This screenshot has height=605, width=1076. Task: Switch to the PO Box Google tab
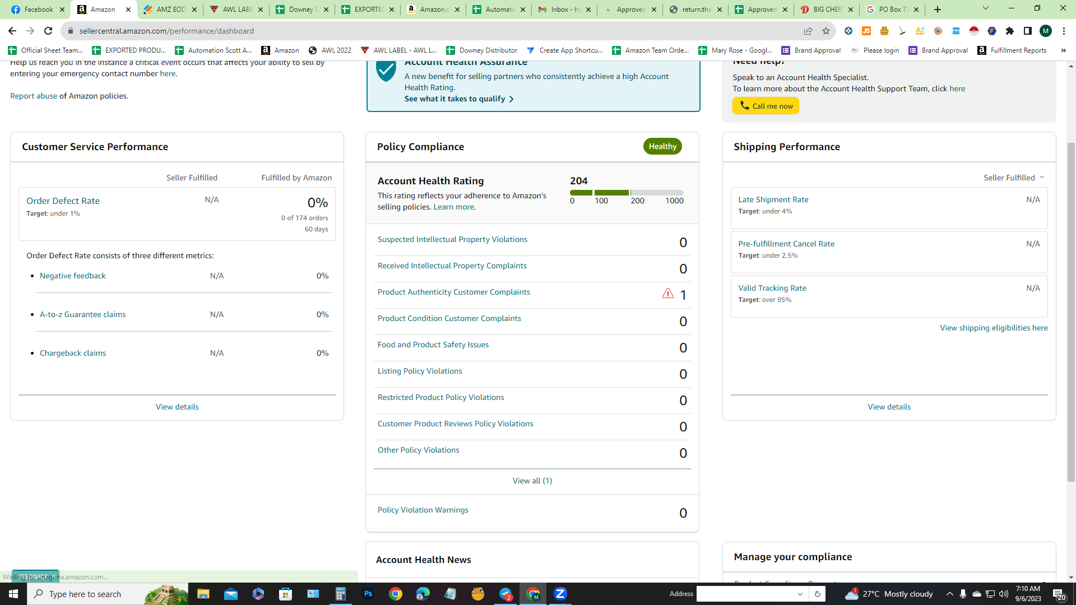click(892, 10)
